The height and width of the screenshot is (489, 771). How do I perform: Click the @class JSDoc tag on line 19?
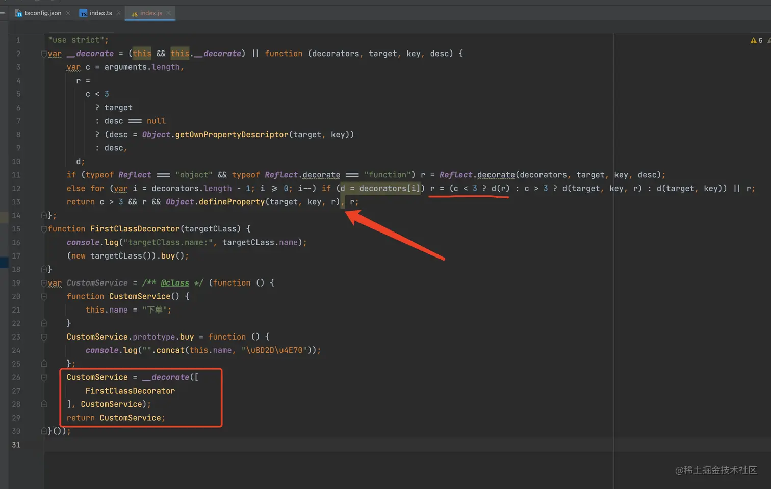tap(175, 283)
